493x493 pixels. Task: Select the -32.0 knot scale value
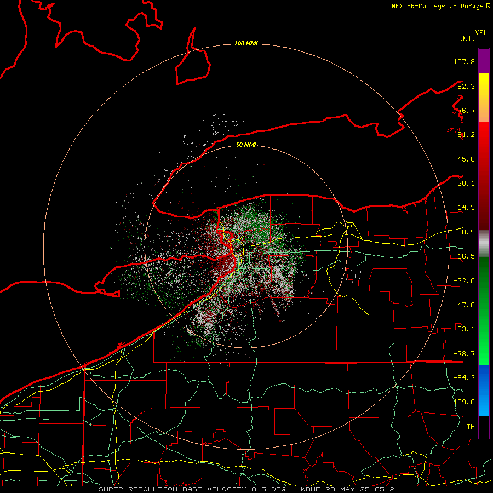click(464, 281)
